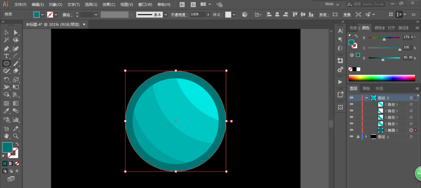Screen dimensions: 421x188
Task: Click the Direct Selection tool
Action: (16, 32)
